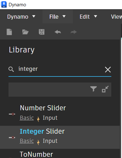The image size is (122, 158).
Task: Save the graph with the floppy disk icon
Action: coord(42,32)
